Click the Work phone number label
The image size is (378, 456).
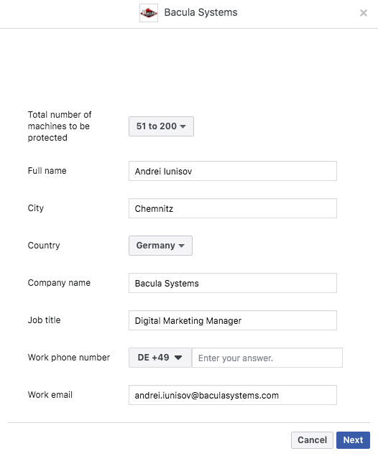coord(69,358)
